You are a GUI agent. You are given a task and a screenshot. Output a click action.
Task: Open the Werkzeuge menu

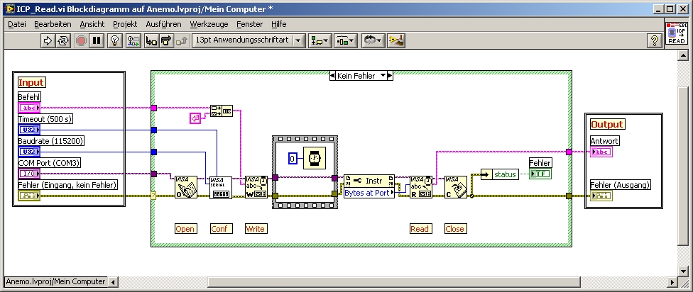coord(209,24)
